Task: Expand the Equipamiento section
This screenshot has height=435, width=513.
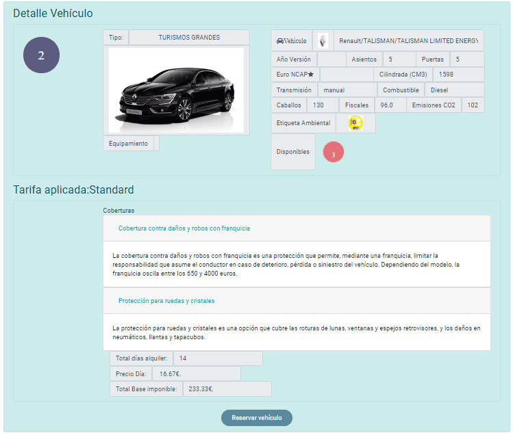Action: pyautogui.click(x=128, y=144)
